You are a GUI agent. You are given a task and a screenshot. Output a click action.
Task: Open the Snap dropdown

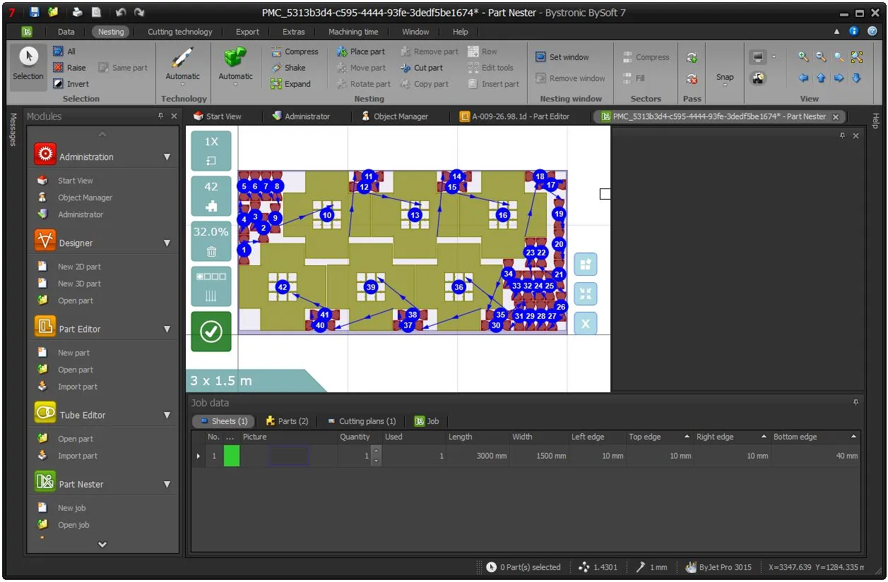(x=725, y=71)
